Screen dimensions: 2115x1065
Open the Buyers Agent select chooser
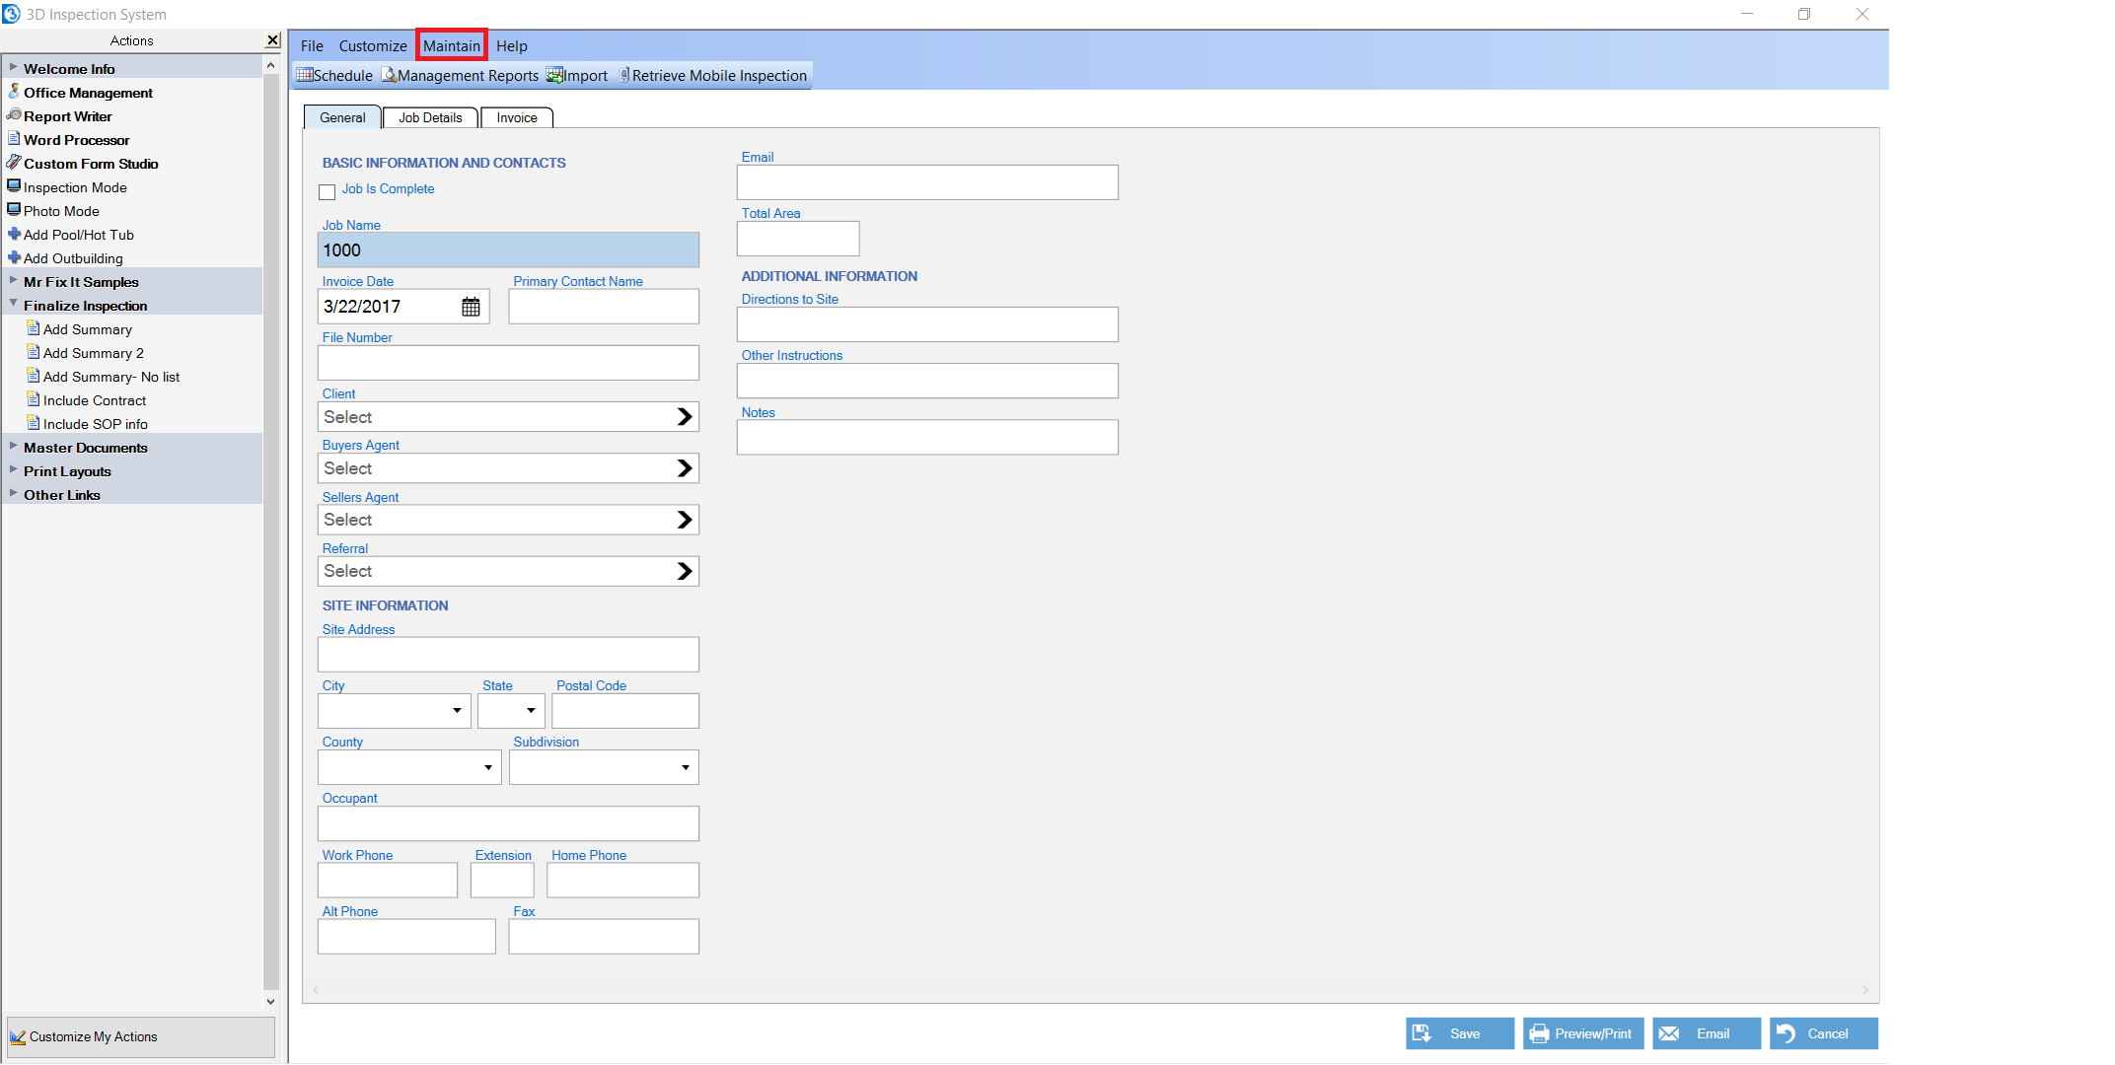(508, 468)
